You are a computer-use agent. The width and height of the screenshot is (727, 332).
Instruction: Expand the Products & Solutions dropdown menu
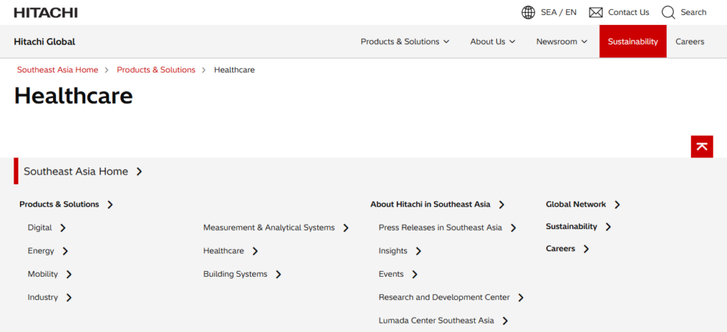click(405, 42)
